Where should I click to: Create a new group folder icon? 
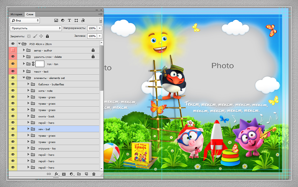tap(79, 174)
